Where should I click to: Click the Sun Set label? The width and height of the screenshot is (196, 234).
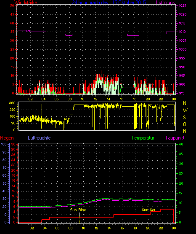tap(148, 210)
